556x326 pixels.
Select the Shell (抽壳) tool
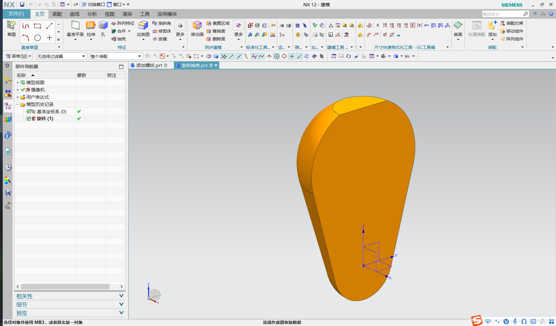119,39
